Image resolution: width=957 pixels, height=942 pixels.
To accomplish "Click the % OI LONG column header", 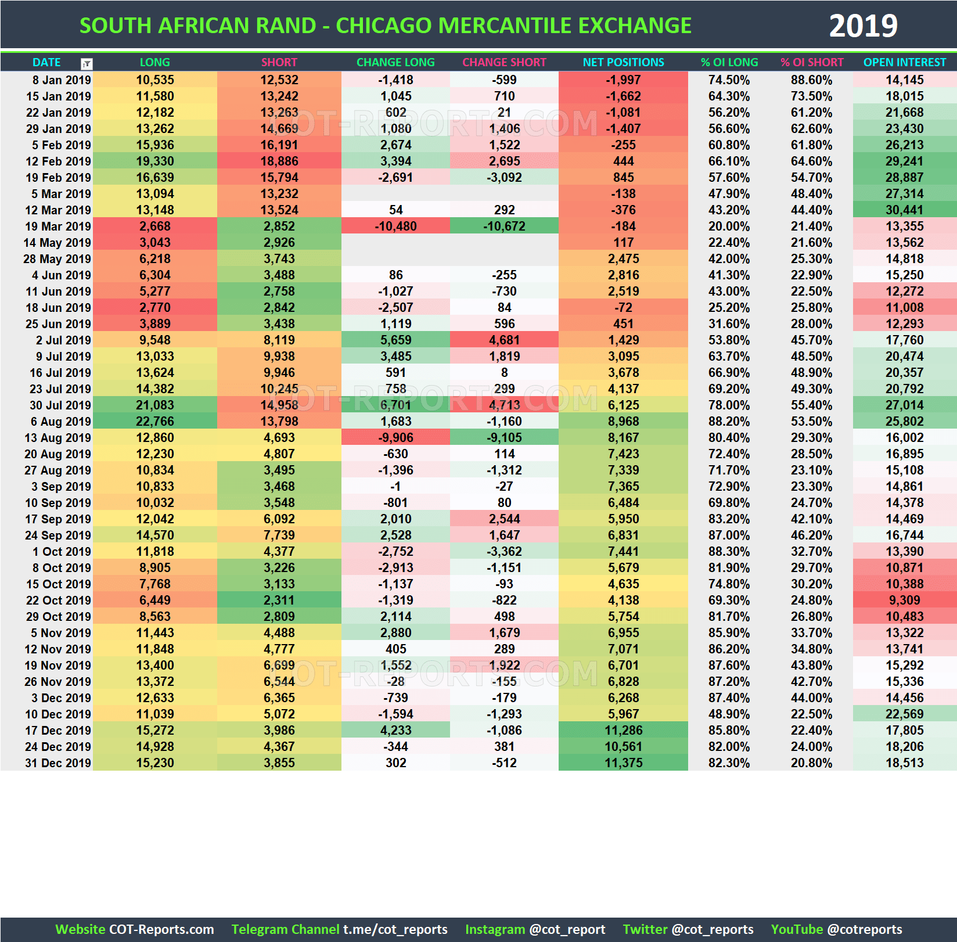I will (x=729, y=62).
